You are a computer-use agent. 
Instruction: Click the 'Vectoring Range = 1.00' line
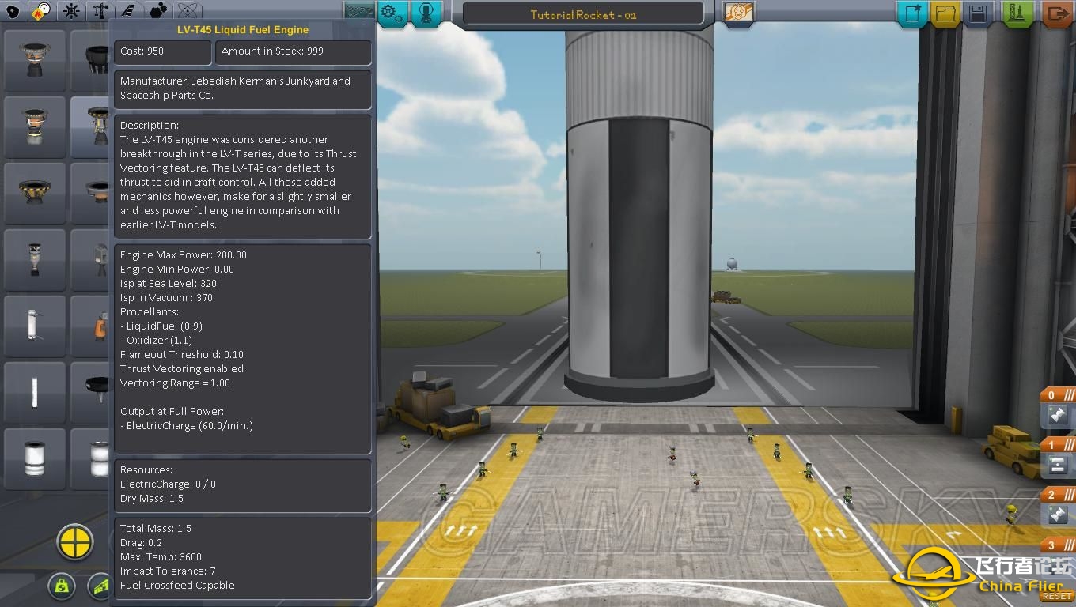[x=175, y=383]
